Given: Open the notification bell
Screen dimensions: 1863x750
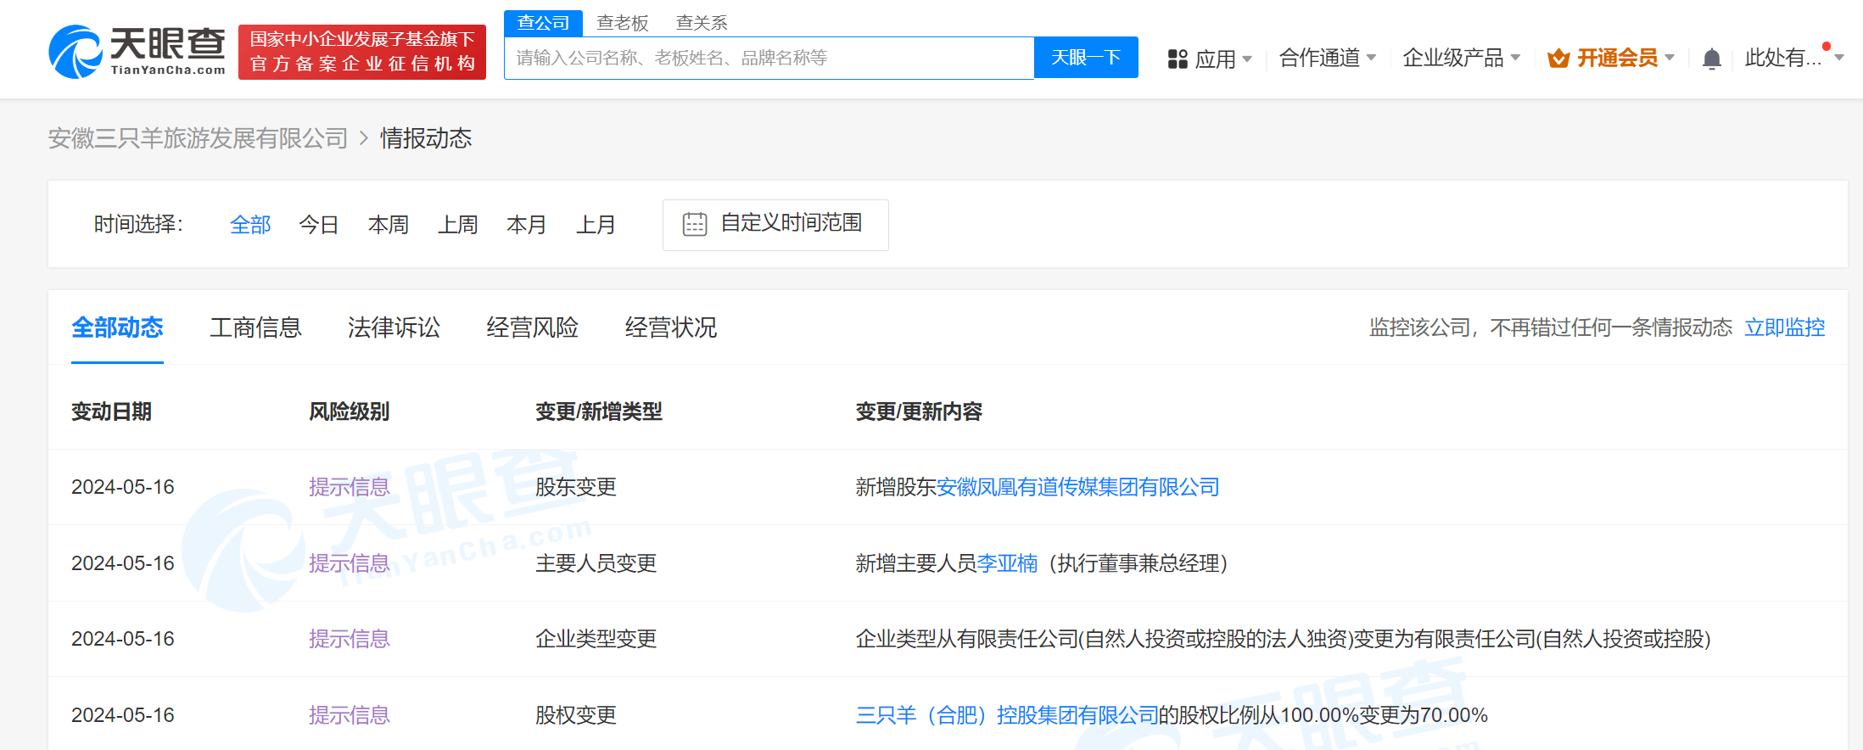Looking at the screenshot, I should coord(1711,59).
